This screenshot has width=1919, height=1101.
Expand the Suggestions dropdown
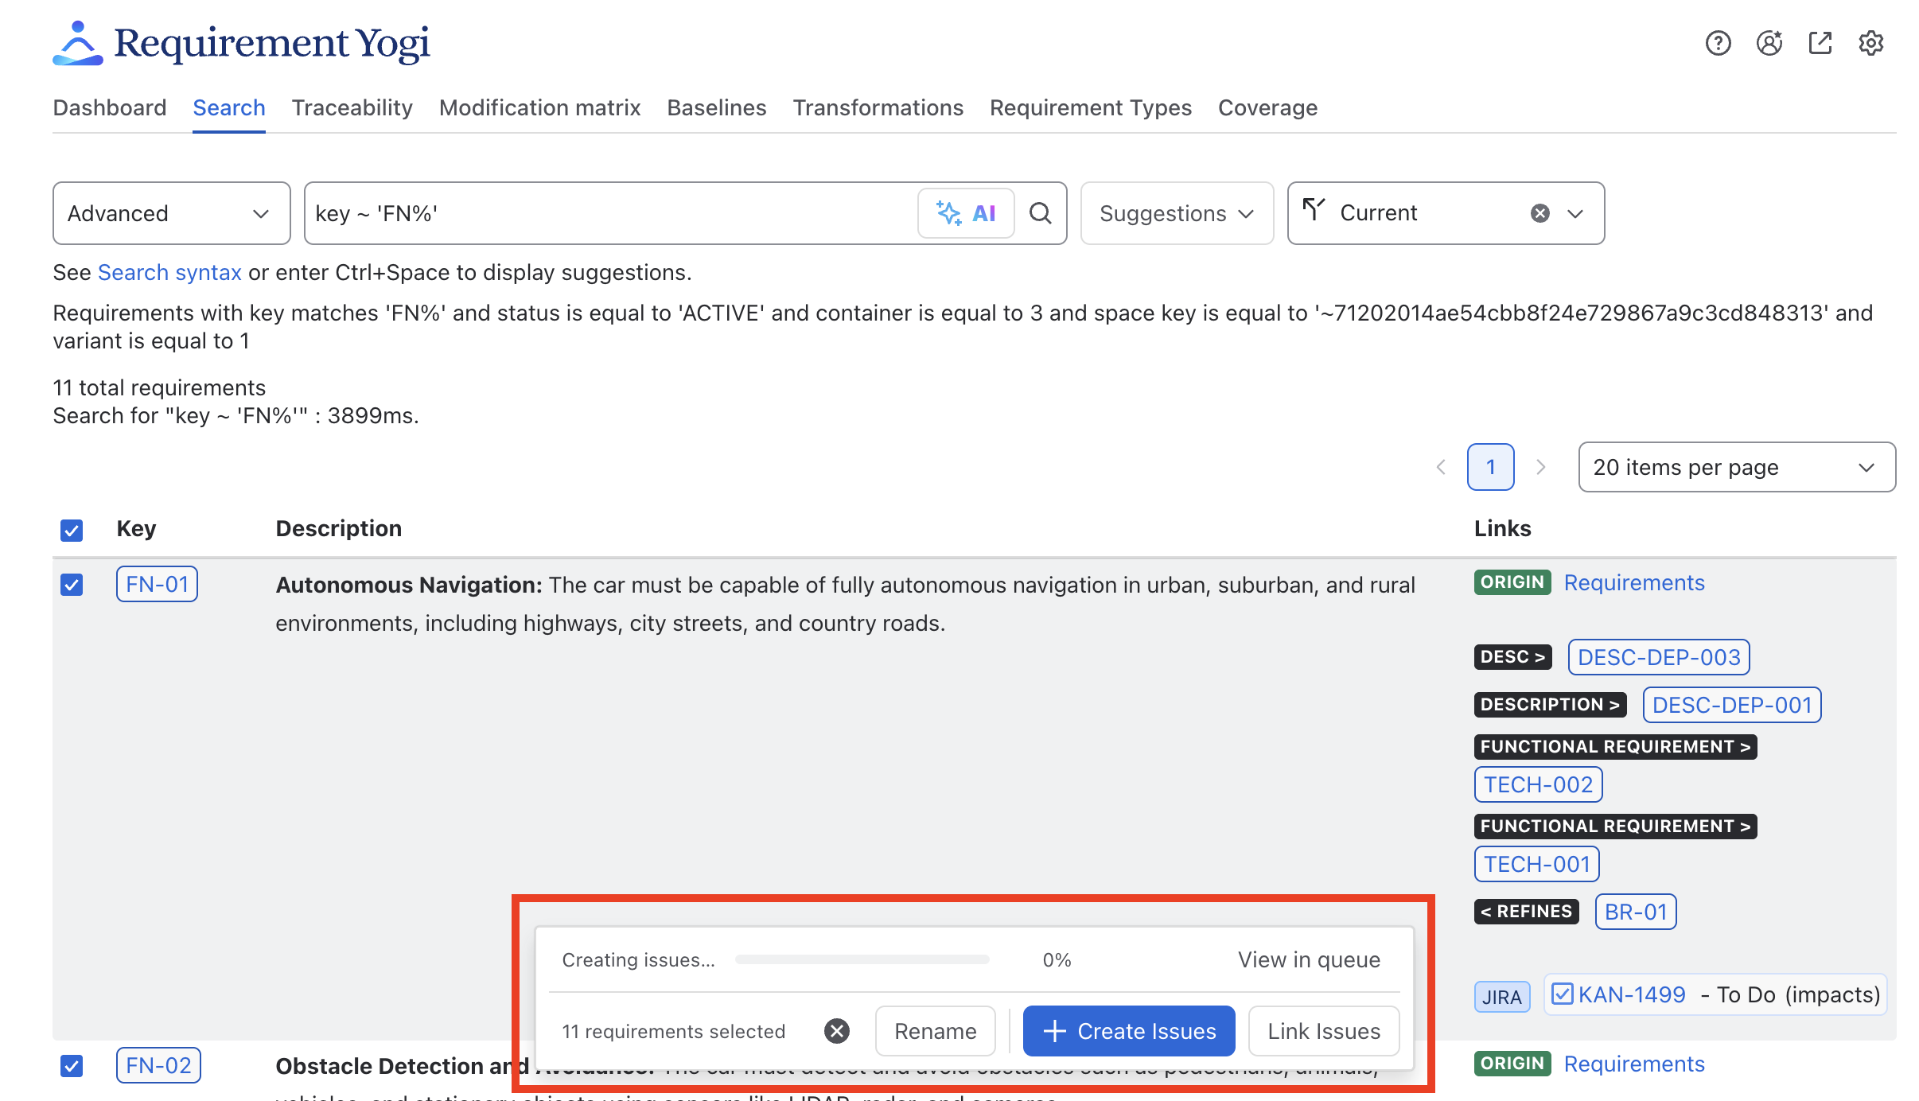(1177, 213)
